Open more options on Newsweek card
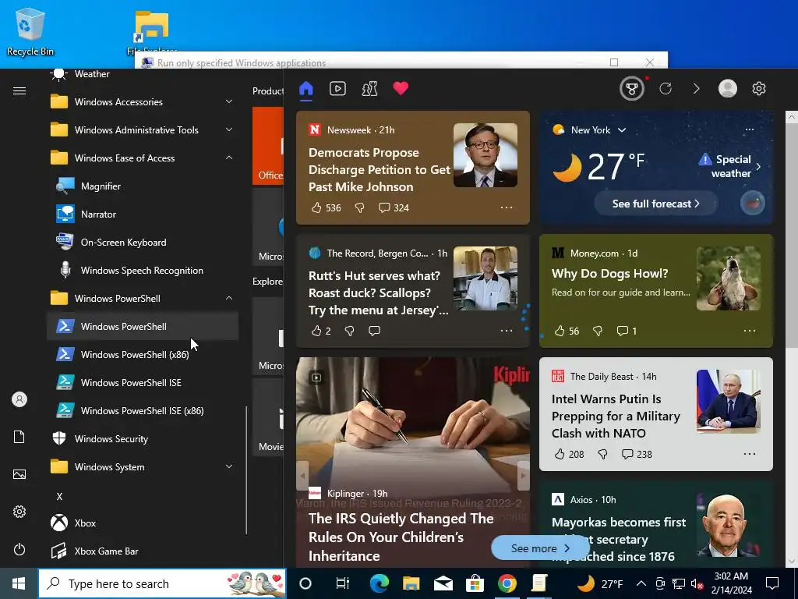The image size is (798, 599). click(x=507, y=207)
